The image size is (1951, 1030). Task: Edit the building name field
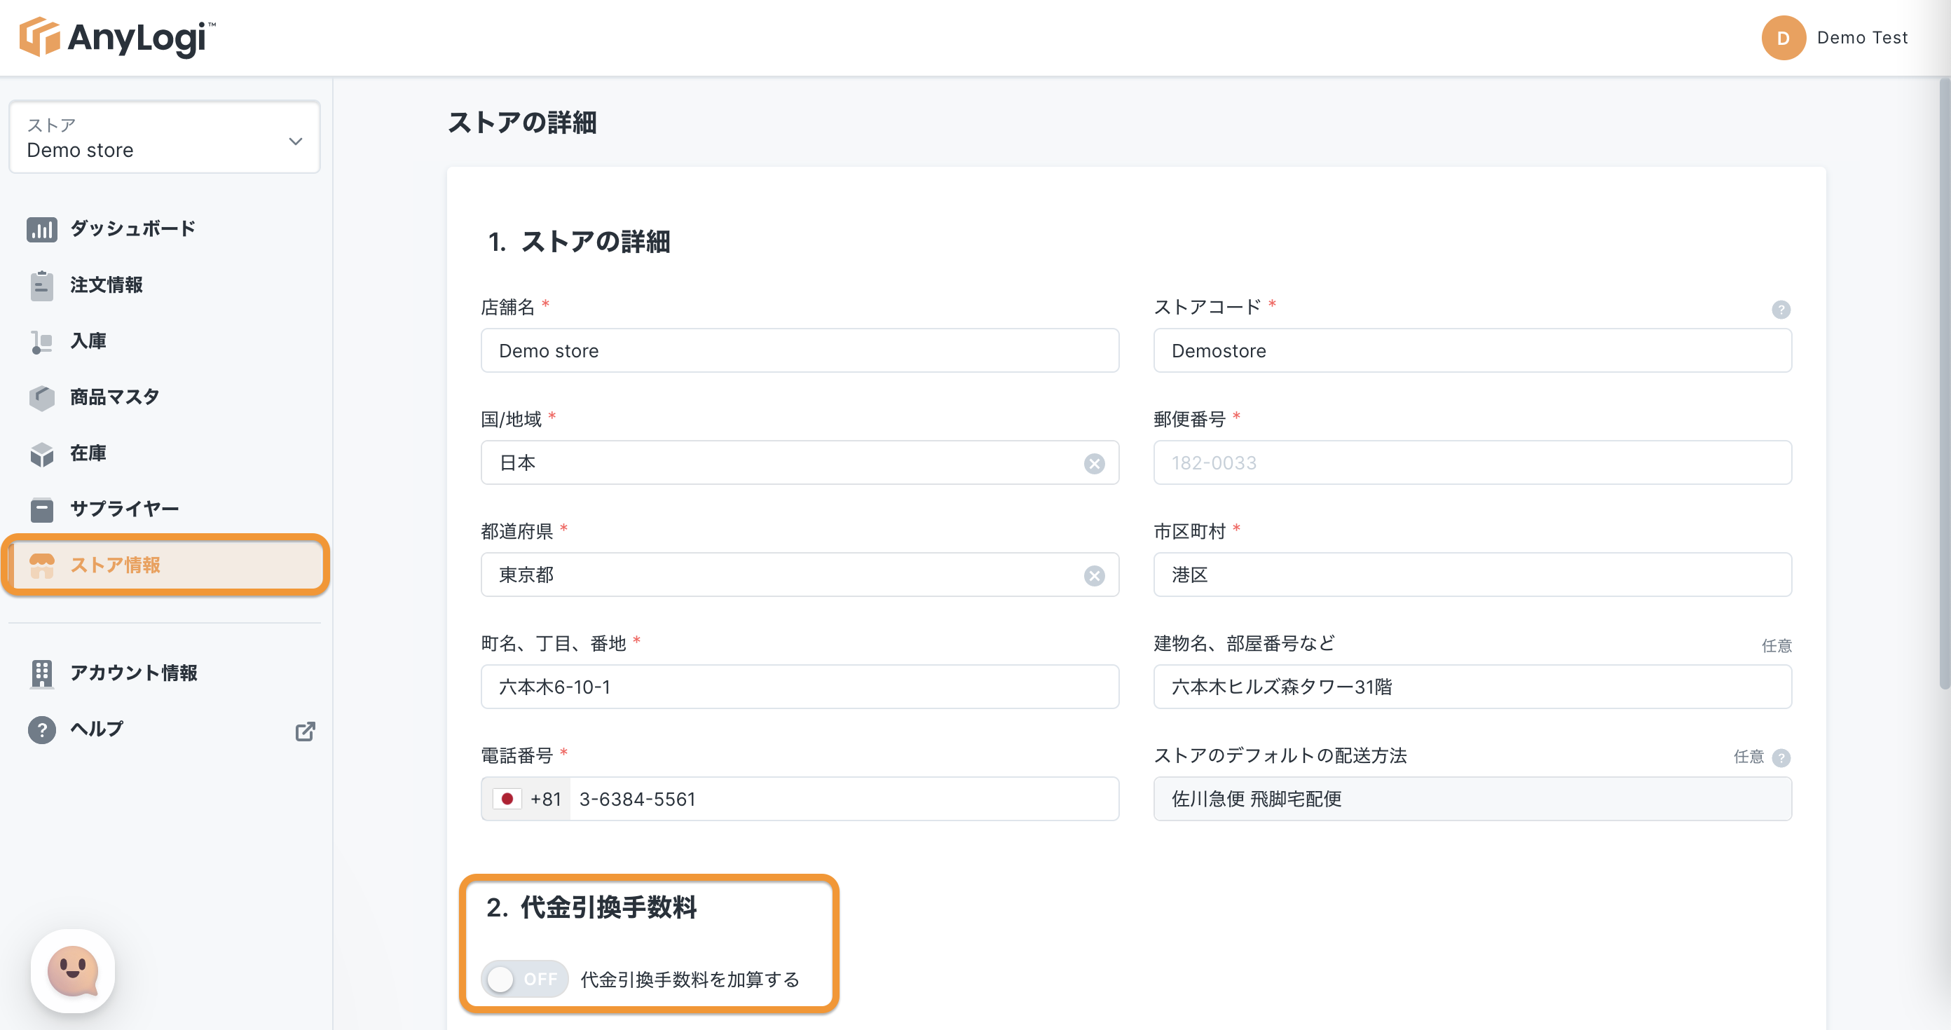[x=1472, y=687]
